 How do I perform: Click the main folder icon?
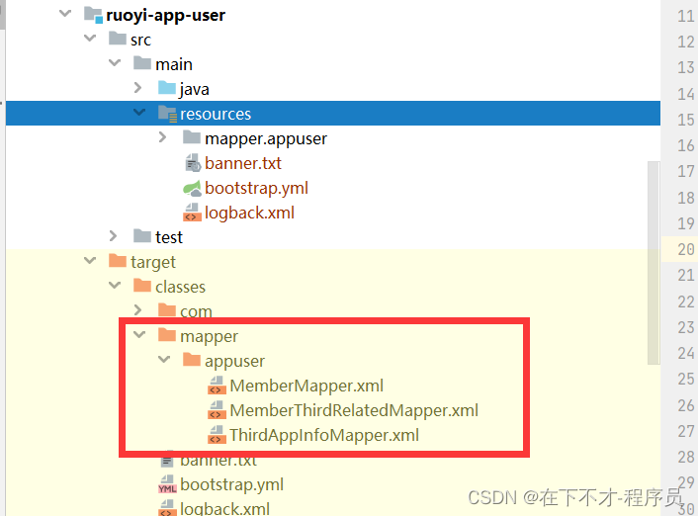click(142, 63)
